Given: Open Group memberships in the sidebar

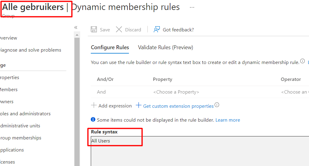Looking at the screenshot, I should [x=21, y=138].
